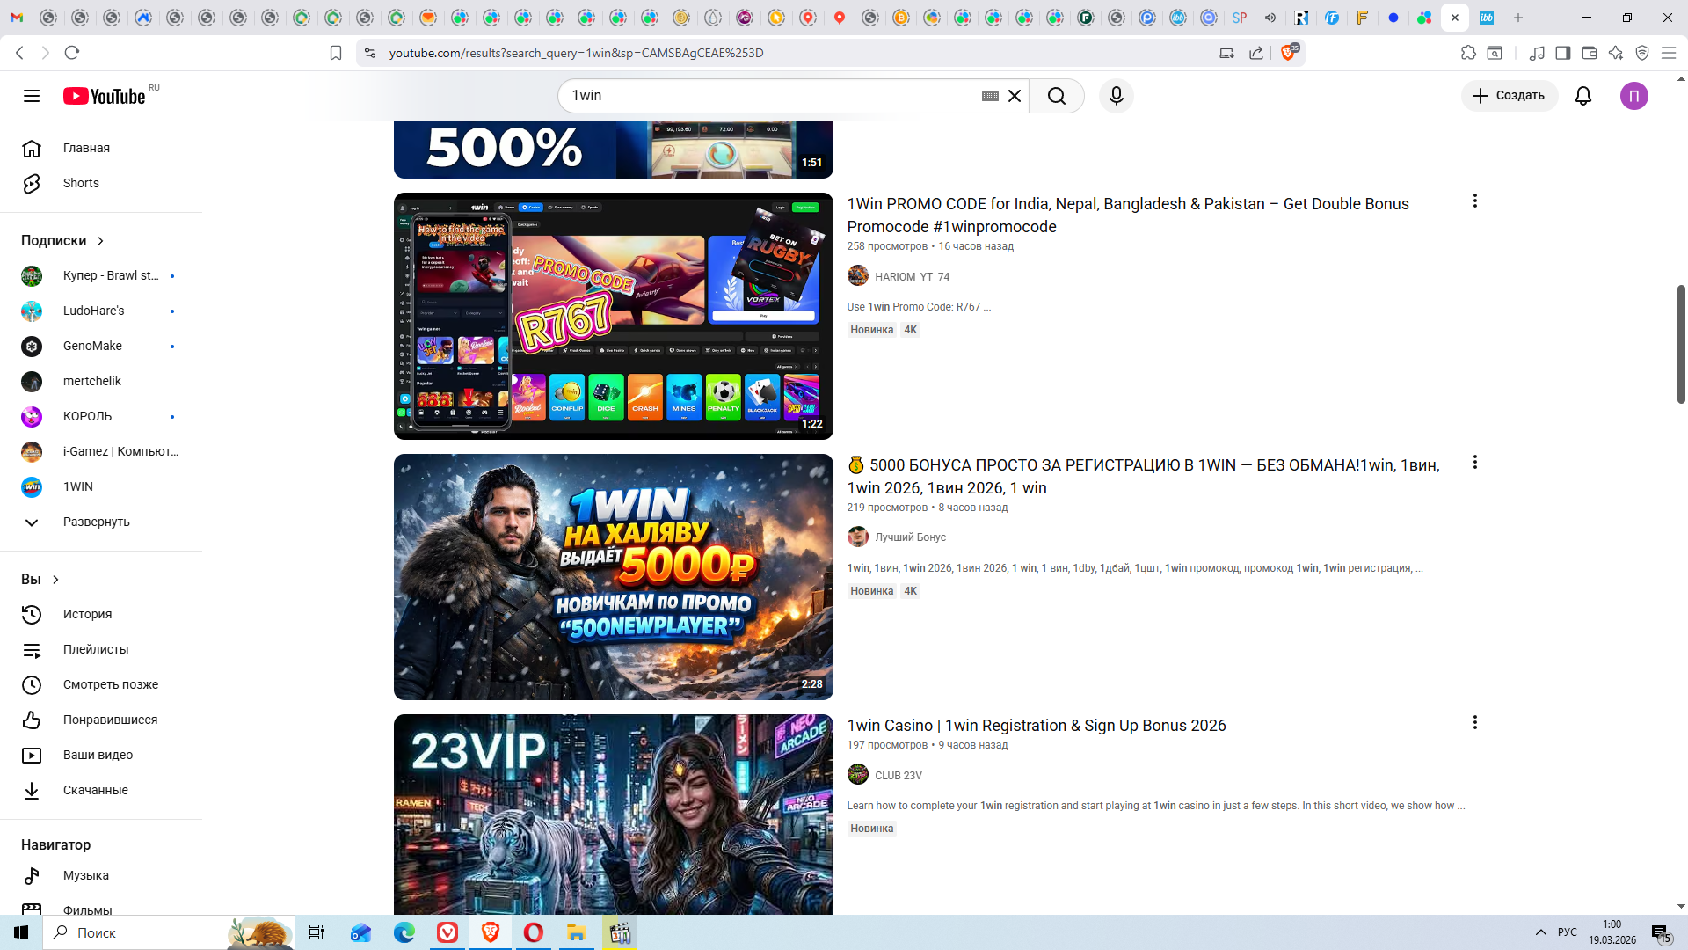Expand the Подписки section chevron
Image resolution: width=1688 pixels, height=950 pixels.
100,241
